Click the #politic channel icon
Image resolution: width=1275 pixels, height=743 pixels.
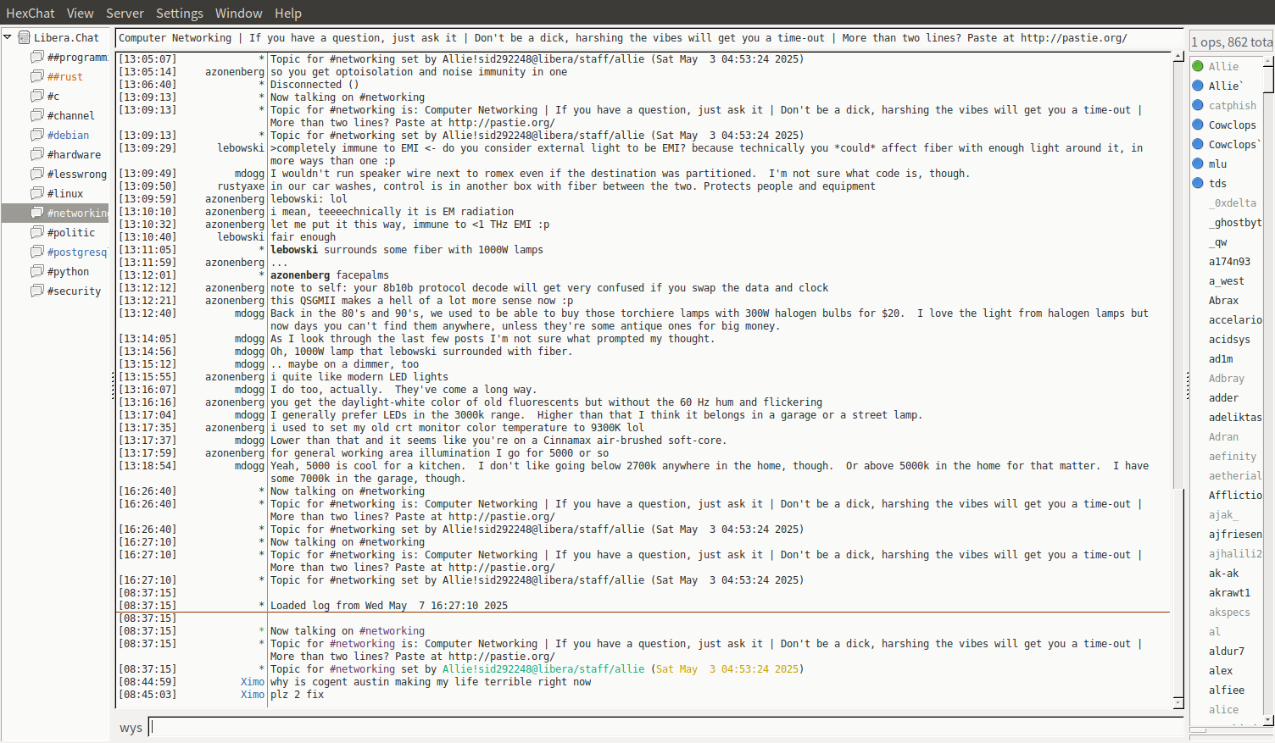click(37, 232)
